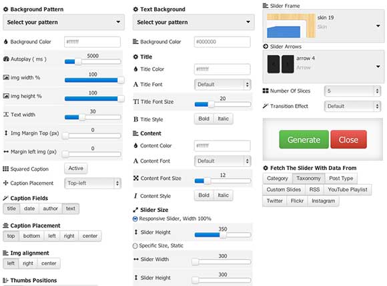
Task: Click the red Close button
Action: click(x=348, y=139)
